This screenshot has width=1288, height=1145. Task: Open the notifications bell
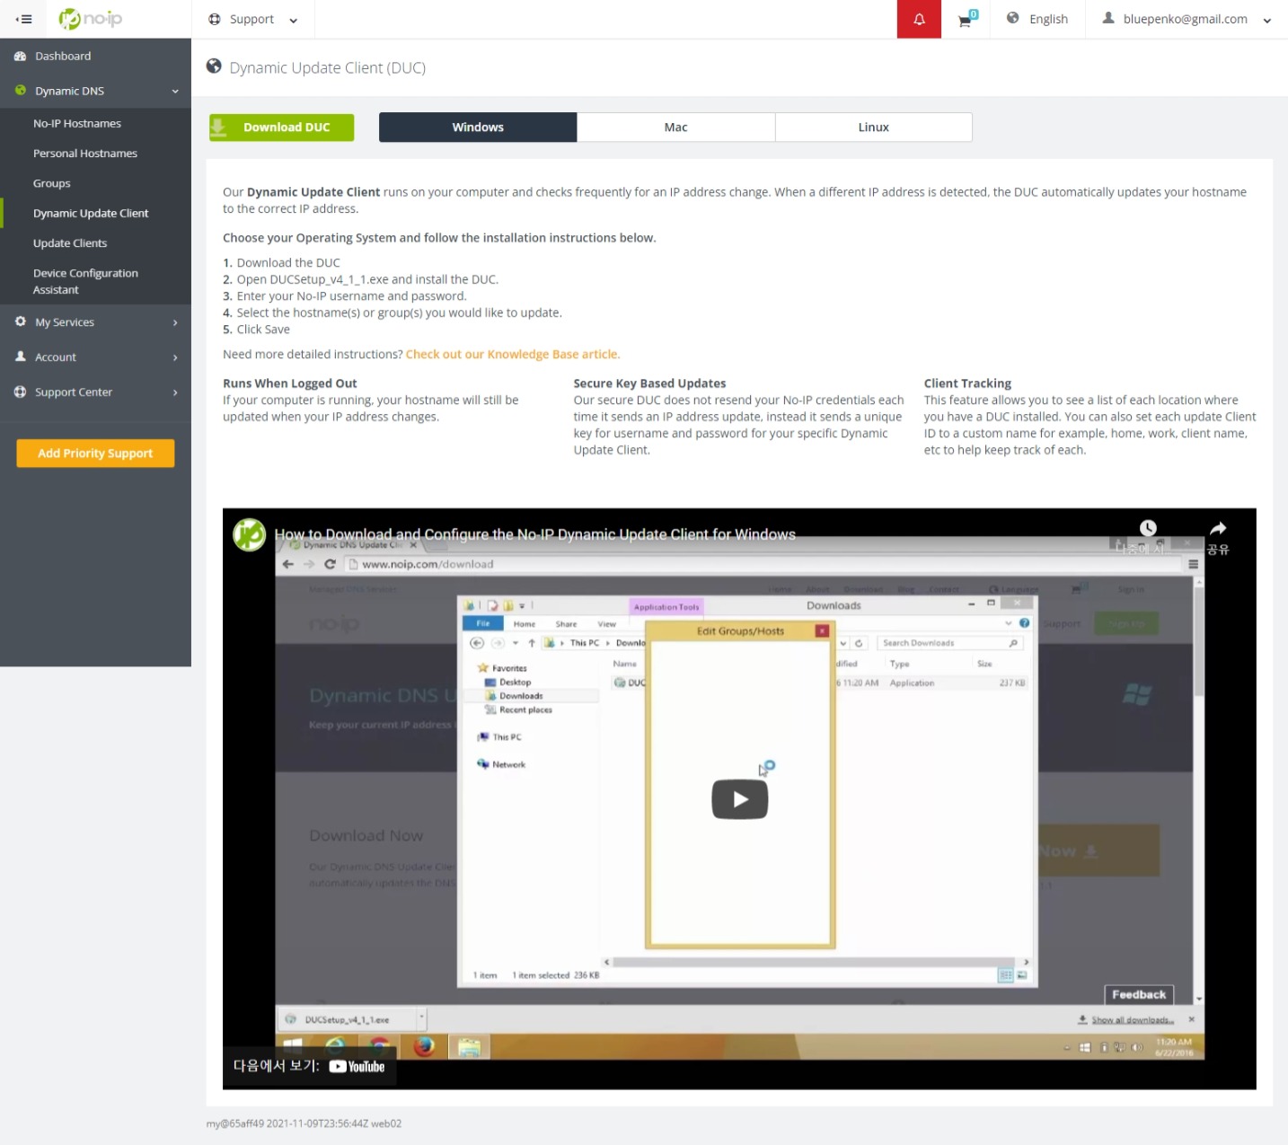point(919,19)
